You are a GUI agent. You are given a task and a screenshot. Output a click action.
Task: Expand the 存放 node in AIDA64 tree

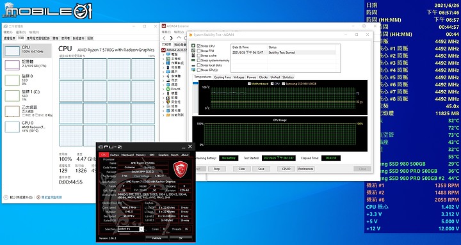point(163,80)
